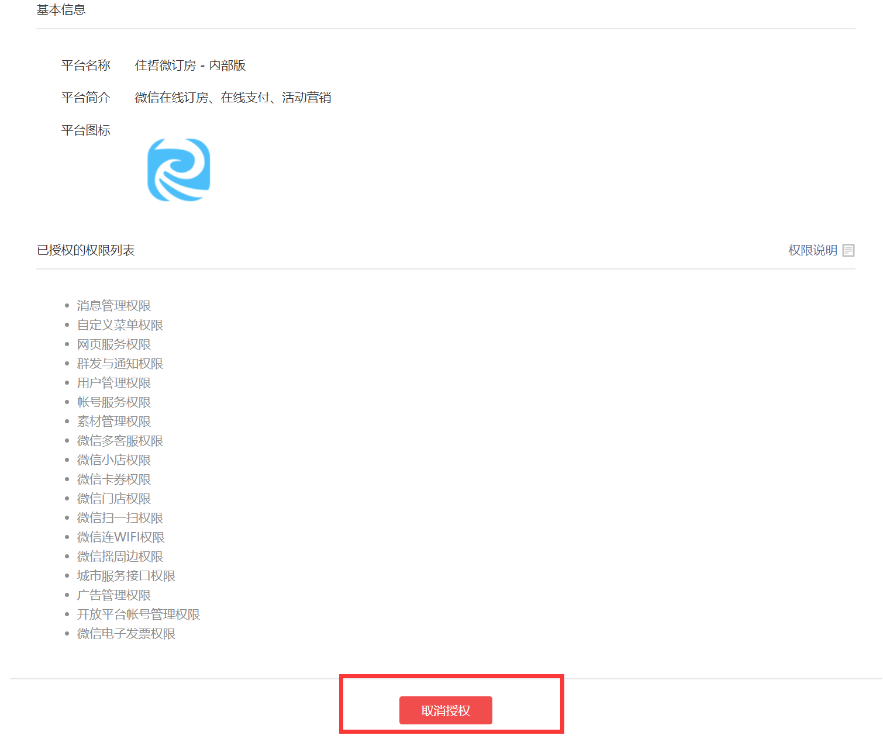Select the 微信门店权限 list item

[x=114, y=499]
